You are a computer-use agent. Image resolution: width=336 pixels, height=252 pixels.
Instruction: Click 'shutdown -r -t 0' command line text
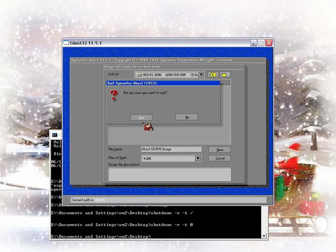(x=172, y=225)
